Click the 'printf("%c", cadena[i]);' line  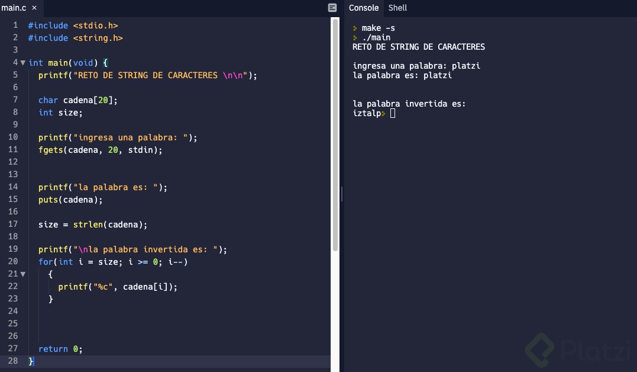pyautogui.click(x=118, y=287)
